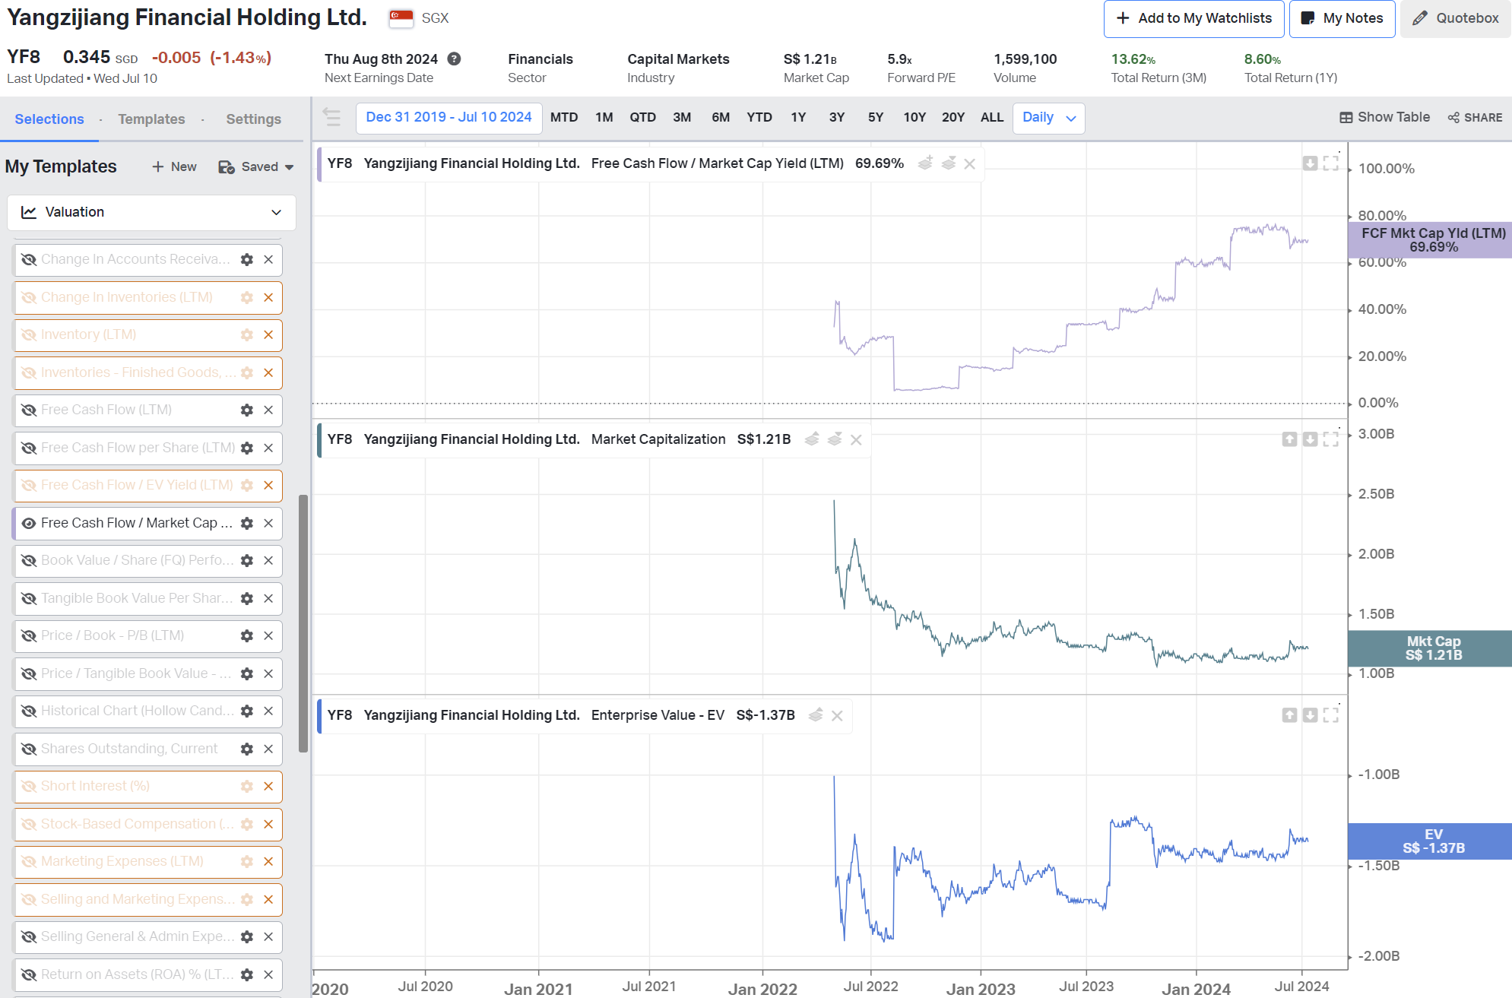Image resolution: width=1512 pixels, height=998 pixels.
Task: Click the Mkt Cap S$ 1.21B axis label
Action: [x=1430, y=649]
